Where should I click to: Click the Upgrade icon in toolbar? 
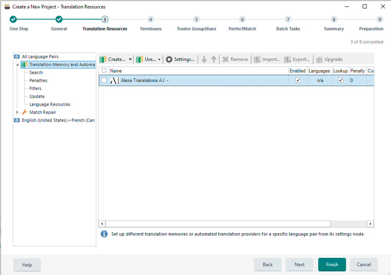319,60
